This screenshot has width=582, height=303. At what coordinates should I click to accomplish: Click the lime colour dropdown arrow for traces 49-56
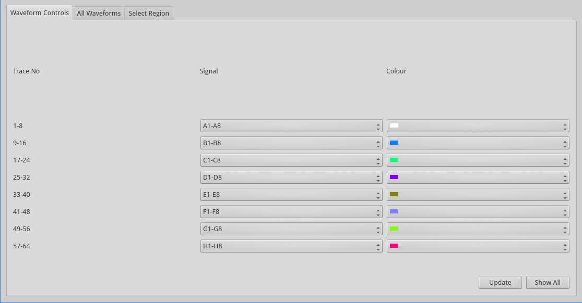pos(565,229)
